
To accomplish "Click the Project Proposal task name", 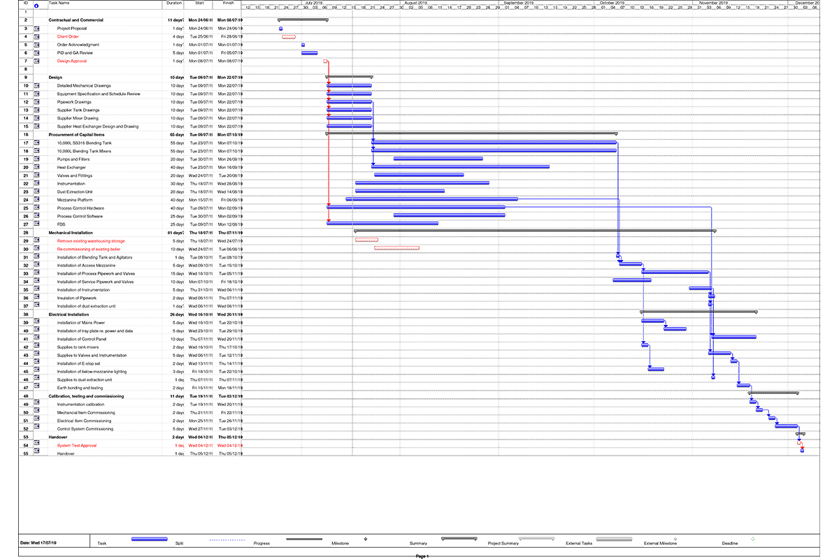I will [x=72, y=29].
